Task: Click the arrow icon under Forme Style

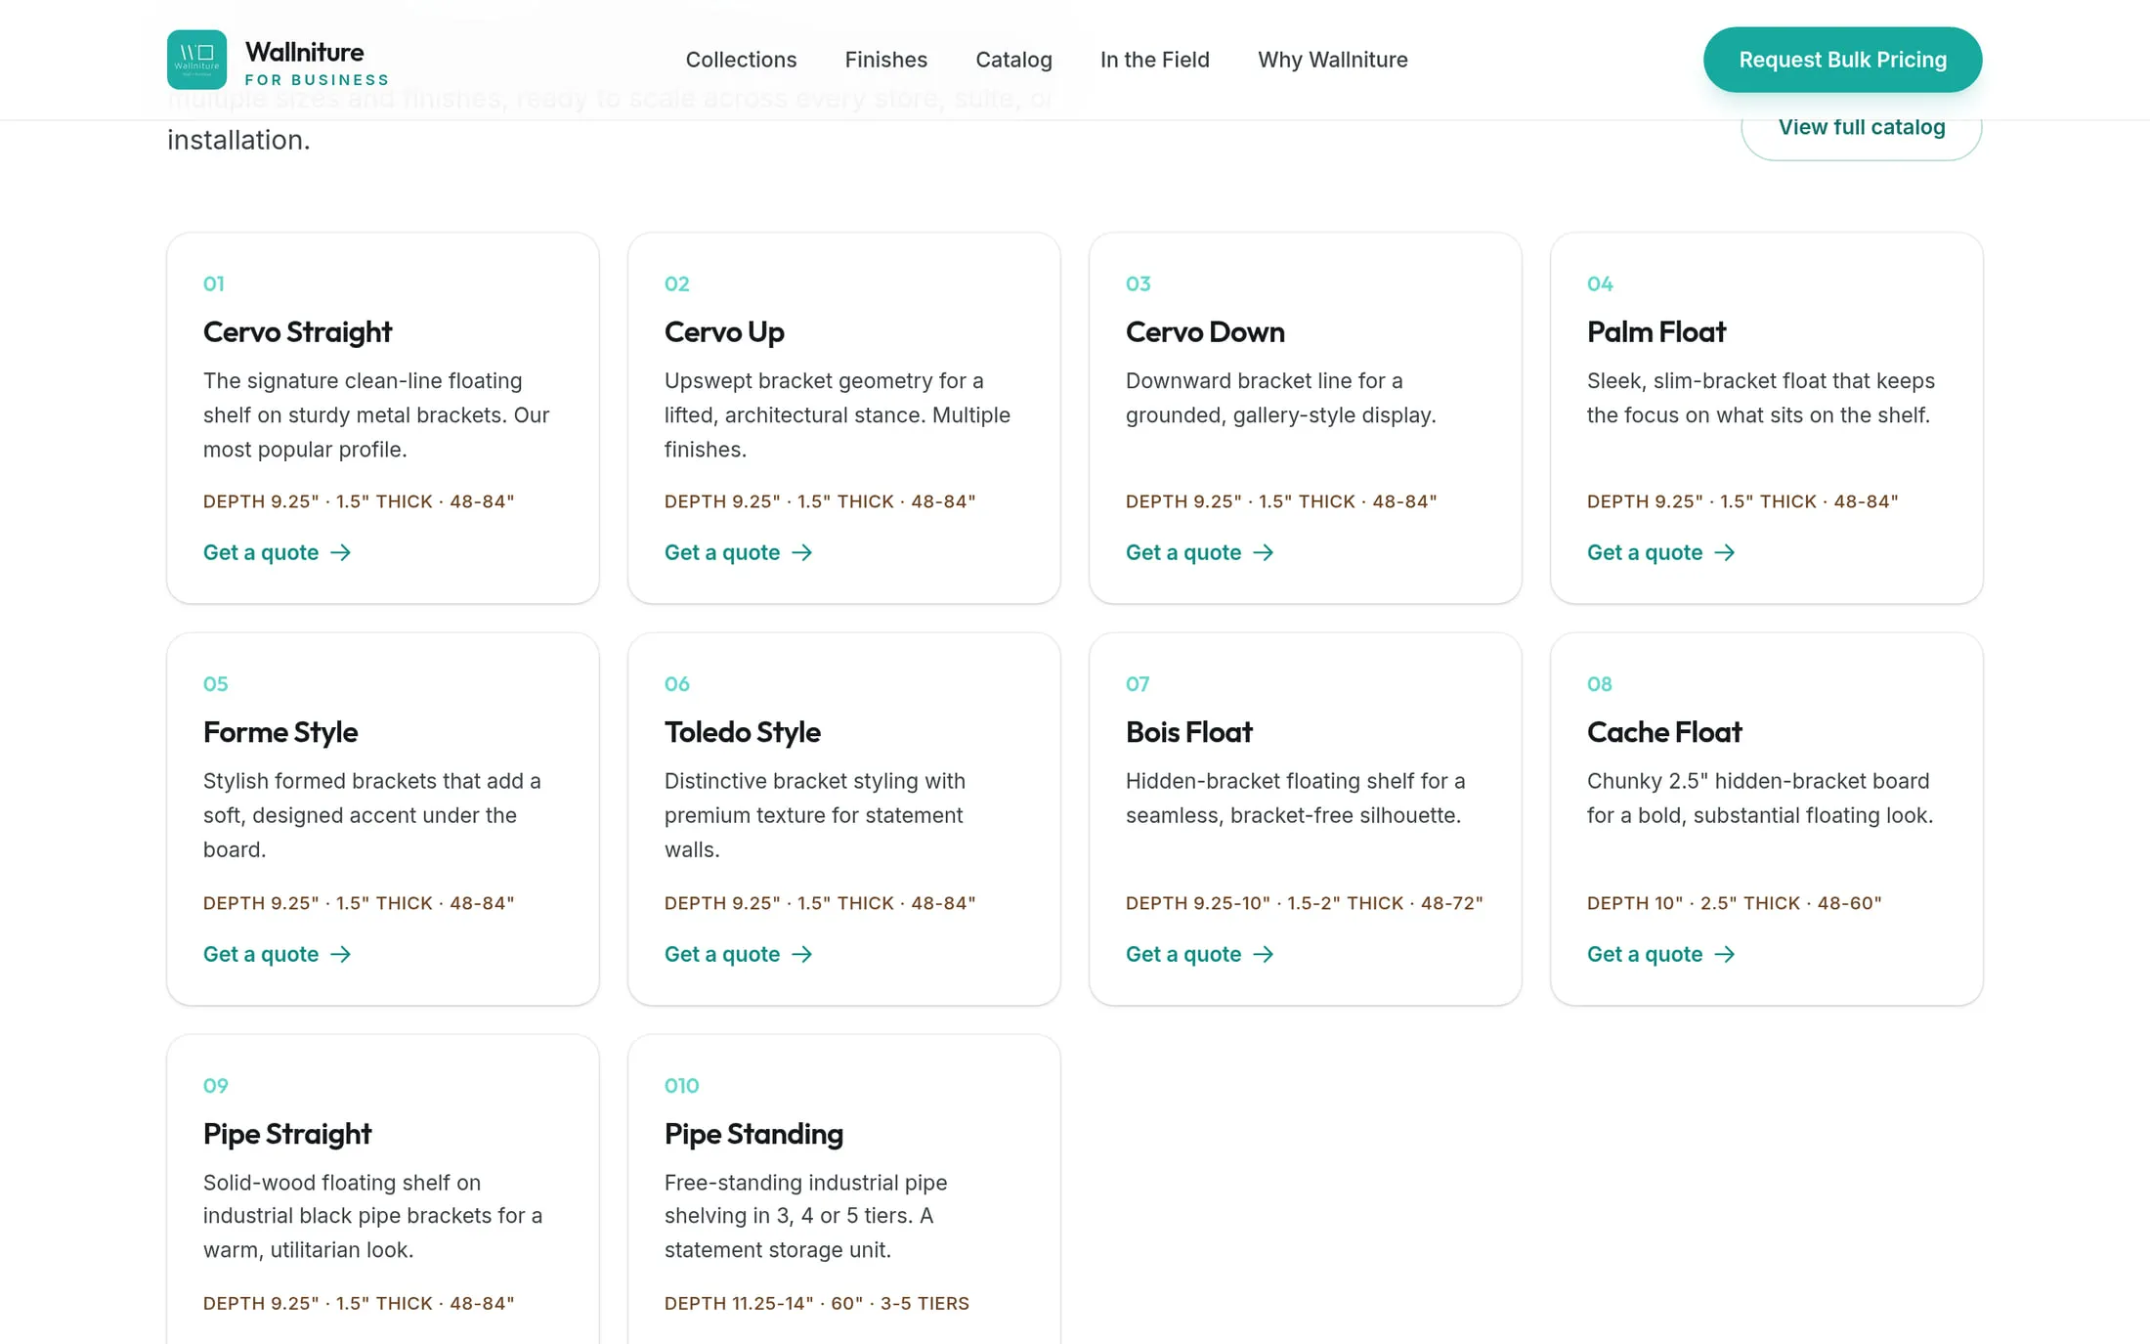Action: click(x=340, y=955)
